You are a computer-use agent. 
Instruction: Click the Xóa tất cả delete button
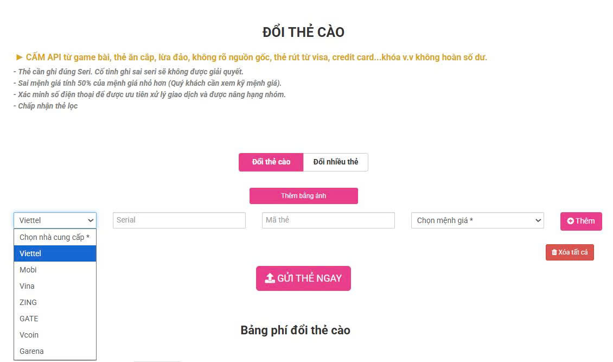[x=570, y=252]
